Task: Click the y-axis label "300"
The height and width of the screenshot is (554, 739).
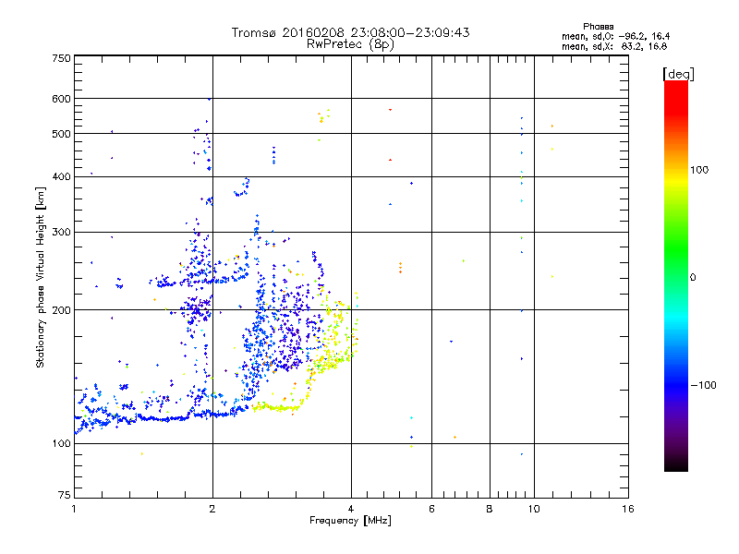Action: [62, 232]
